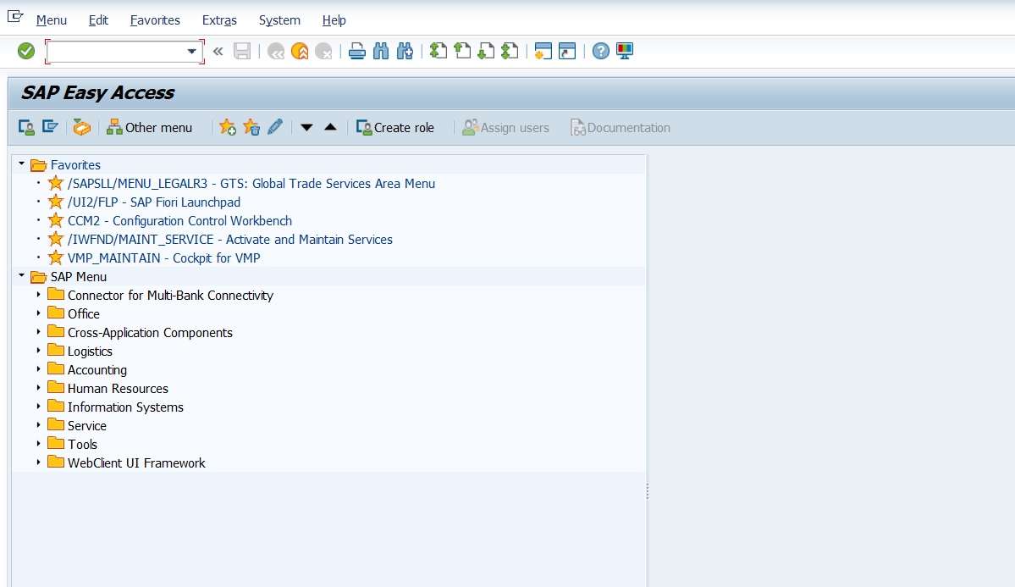Click the Create New Session icon
This screenshot has height=587, width=1015.
coord(543,51)
